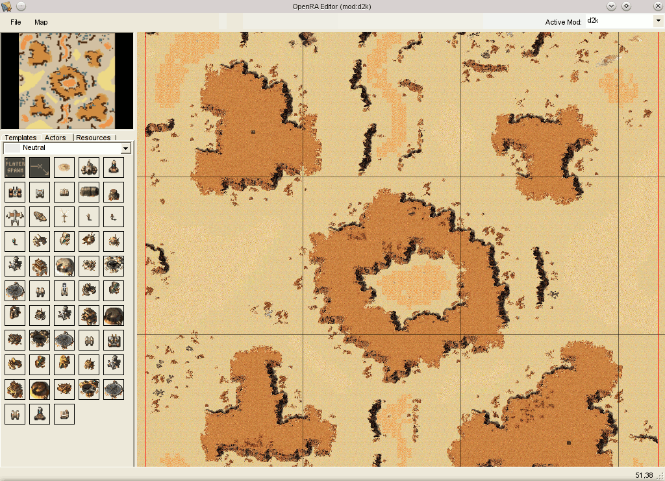Click the 51,38 coordinates in status bar

[644, 476]
